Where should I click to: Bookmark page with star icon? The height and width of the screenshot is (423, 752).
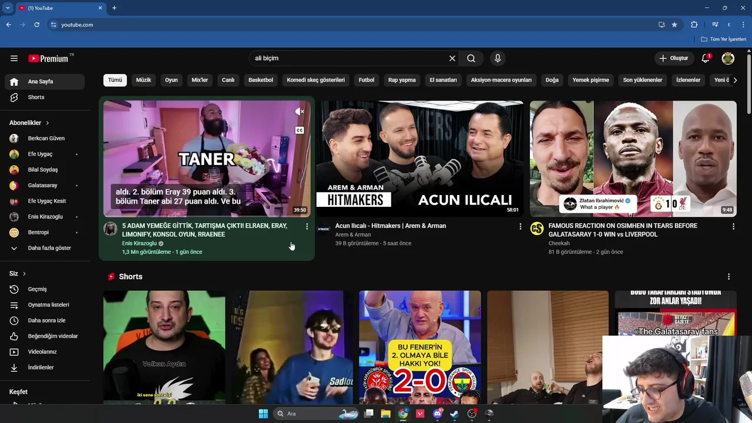pos(674,25)
